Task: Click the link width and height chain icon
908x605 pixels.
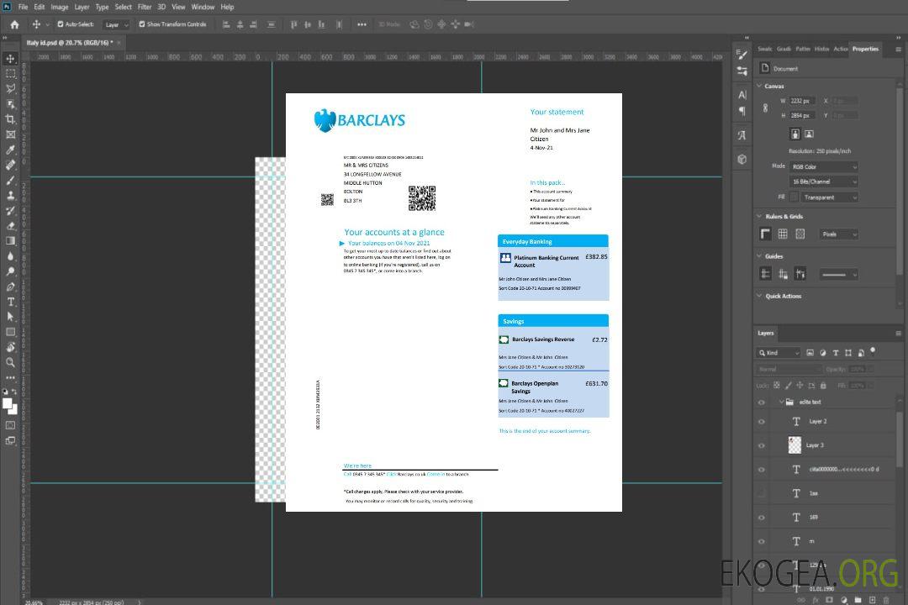Action: coord(766,108)
